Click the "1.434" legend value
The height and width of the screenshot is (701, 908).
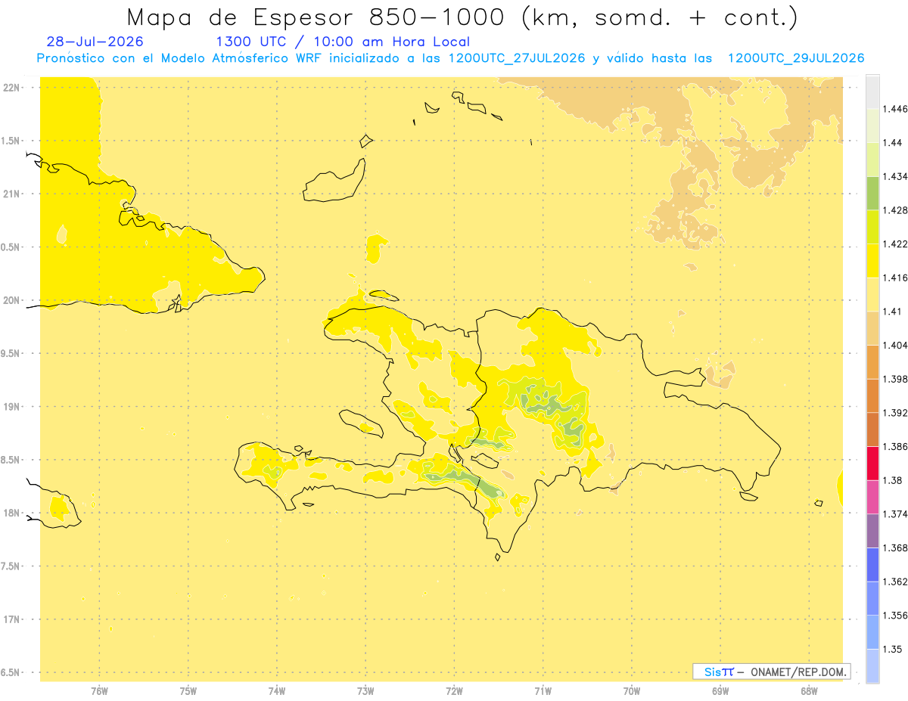(x=894, y=176)
